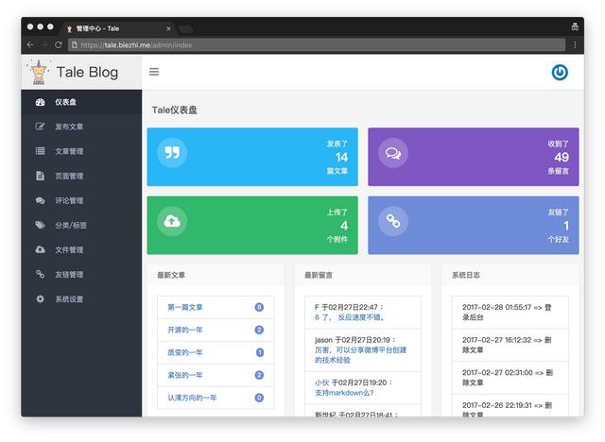Click the number 49 on comments card
Image resolution: width=605 pixels, height=442 pixels.
click(562, 157)
